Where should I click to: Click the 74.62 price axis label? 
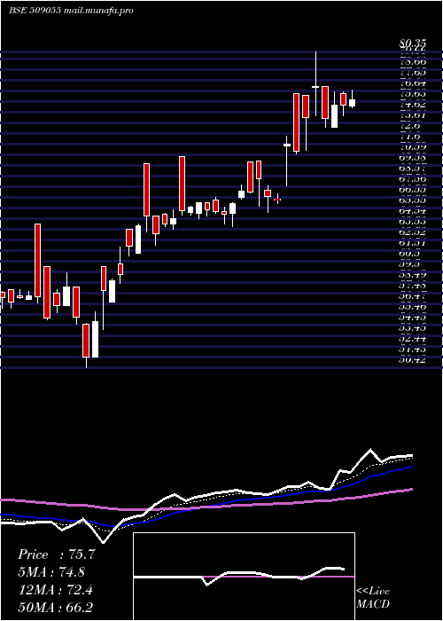coord(413,105)
